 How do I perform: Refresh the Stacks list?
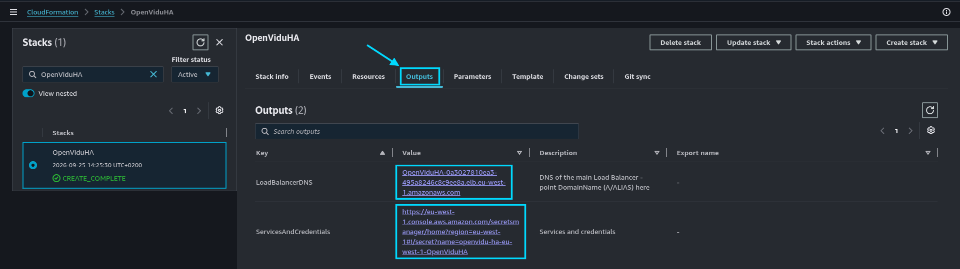click(x=200, y=42)
